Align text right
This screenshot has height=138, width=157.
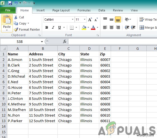[118, 27]
